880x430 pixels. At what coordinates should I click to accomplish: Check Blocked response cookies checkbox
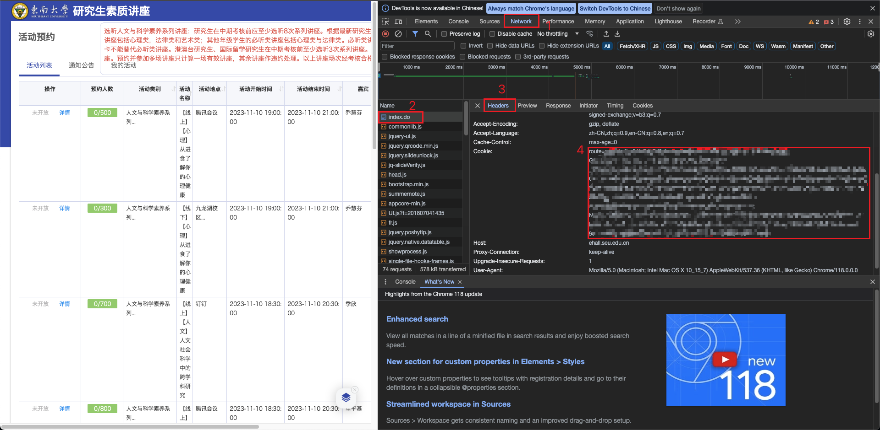pos(385,57)
